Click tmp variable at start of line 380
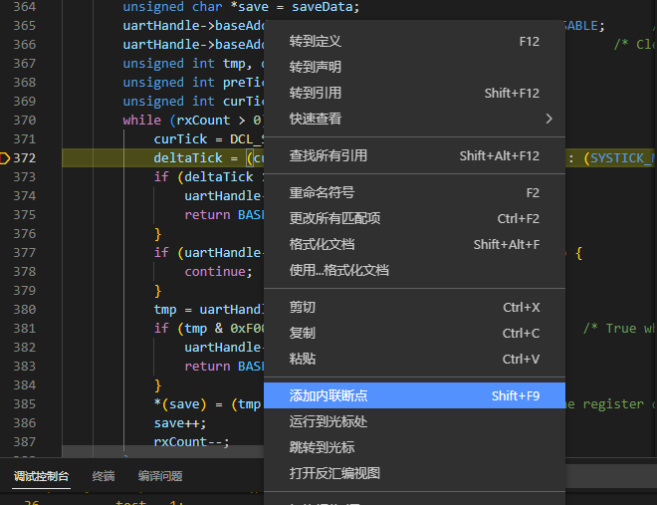657x505 pixels. (x=164, y=310)
